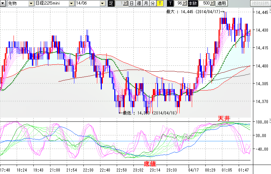Expand the 14/06 contract month dropdown
Image resolution: width=271 pixels, height=174 pixels.
(102, 3)
